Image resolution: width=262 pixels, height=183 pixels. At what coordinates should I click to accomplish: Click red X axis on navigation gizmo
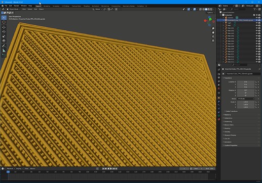(205, 21)
